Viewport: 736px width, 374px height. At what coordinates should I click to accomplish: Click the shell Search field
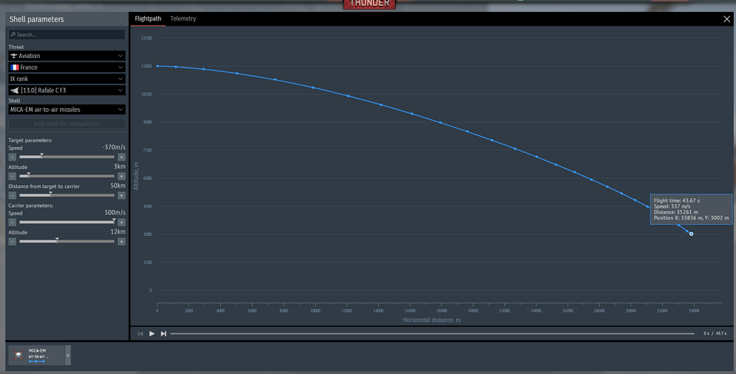tap(67, 35)
